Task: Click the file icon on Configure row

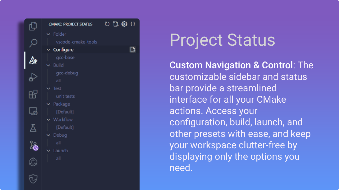Action: [133, 50]
